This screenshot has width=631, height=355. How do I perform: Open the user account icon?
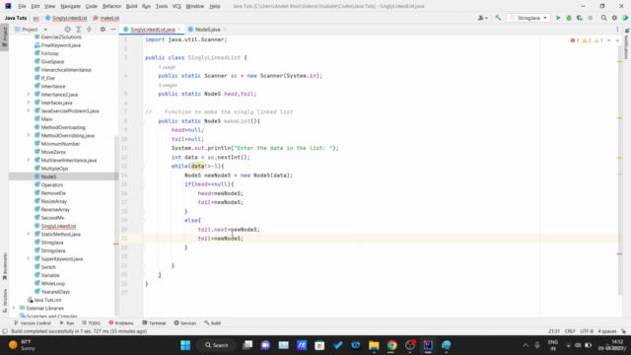tap(482, 18)
